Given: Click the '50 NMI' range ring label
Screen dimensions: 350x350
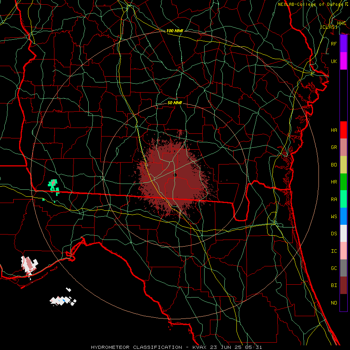Looking at the screenshot, I should pyautogui.click(x=175, y=103).
